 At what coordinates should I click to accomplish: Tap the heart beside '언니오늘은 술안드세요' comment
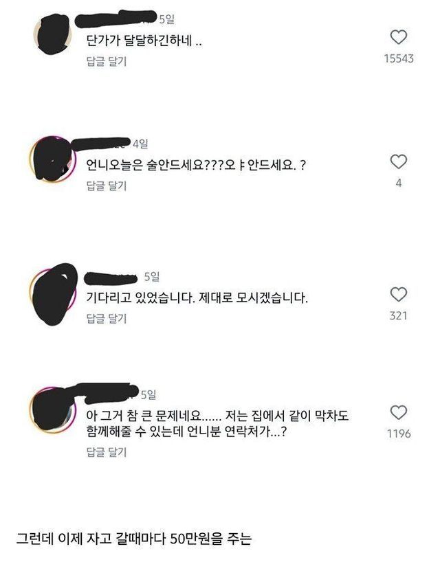[x=398, y=162]
